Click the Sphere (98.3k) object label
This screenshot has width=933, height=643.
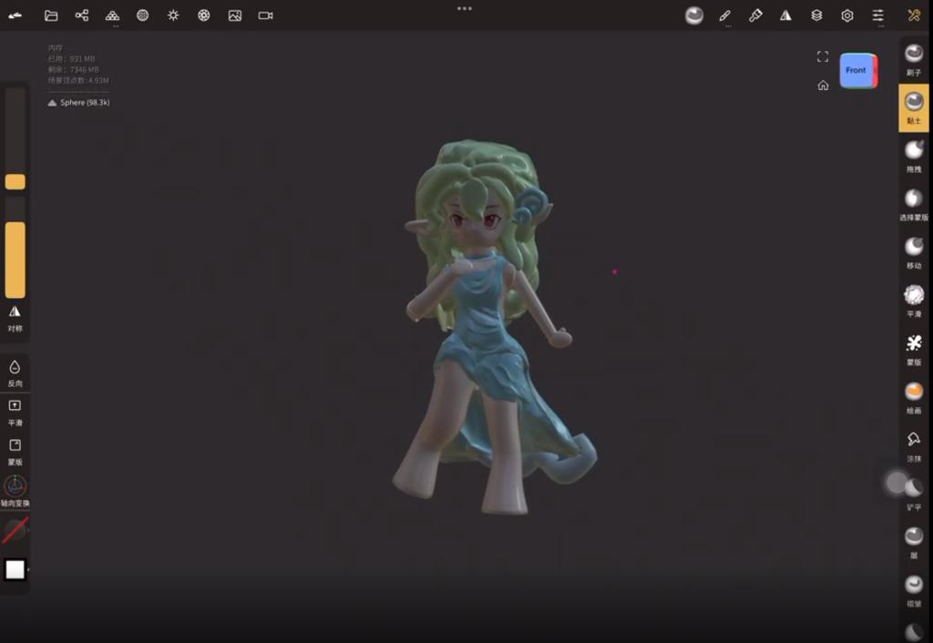[x=84, y=103]
